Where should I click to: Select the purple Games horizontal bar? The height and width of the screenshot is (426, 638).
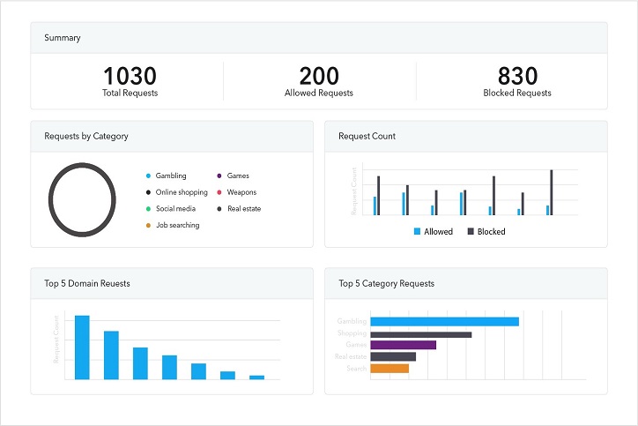coord(403,345)
